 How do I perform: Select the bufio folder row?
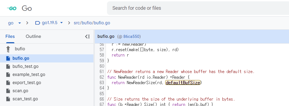47,49
